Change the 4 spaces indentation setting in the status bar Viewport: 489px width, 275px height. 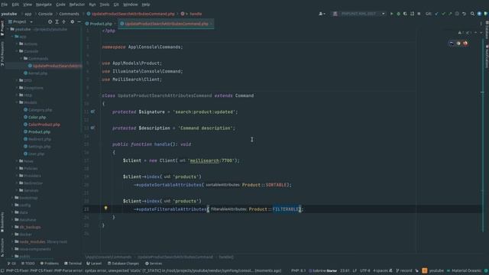pos(381,270)
